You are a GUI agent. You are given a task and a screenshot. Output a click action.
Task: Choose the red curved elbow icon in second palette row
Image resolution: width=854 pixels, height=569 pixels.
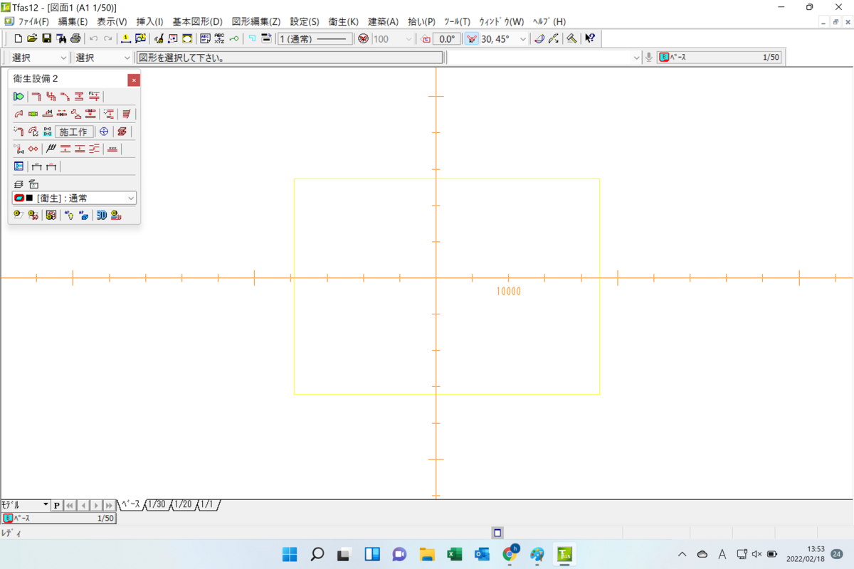(19, 114)
